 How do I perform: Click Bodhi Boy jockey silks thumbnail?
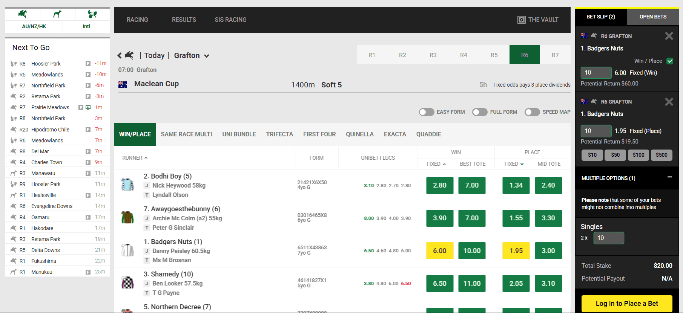(x=127, y=185)
